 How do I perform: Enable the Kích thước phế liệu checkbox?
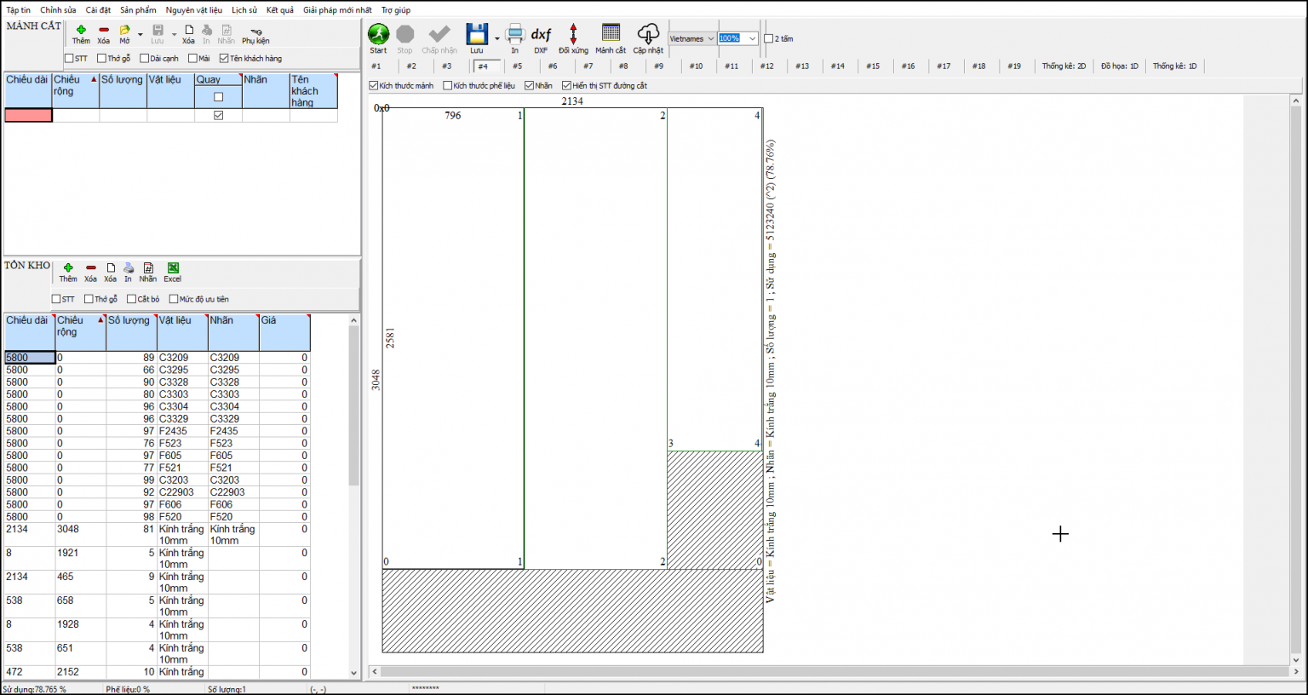[x=448, y=86]
